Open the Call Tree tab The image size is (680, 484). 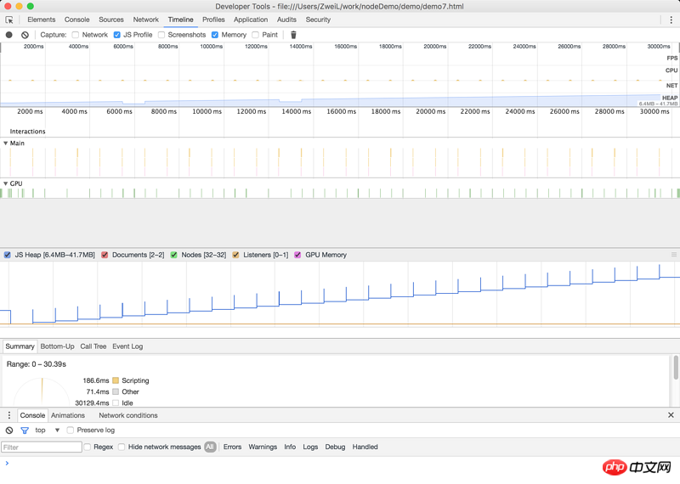[93, 346]
